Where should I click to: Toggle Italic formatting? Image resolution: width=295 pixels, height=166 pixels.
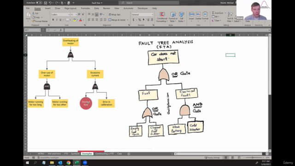[x=57, y=20]
